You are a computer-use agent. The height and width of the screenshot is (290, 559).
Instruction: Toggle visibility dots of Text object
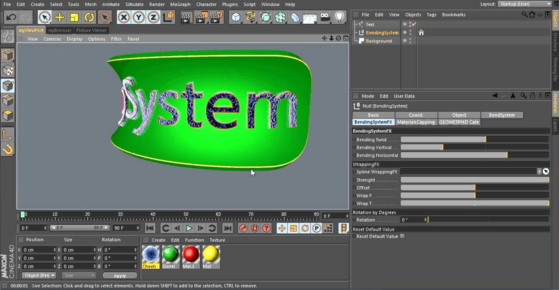coord(410,25)
